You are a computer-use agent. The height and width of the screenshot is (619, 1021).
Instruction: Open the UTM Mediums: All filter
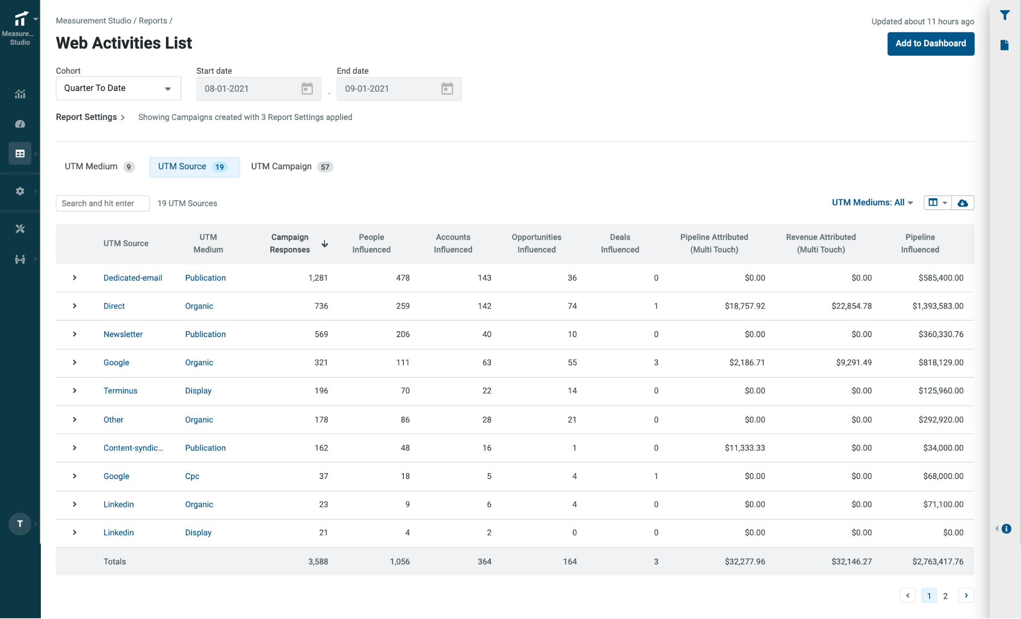[x=872, y=203]
